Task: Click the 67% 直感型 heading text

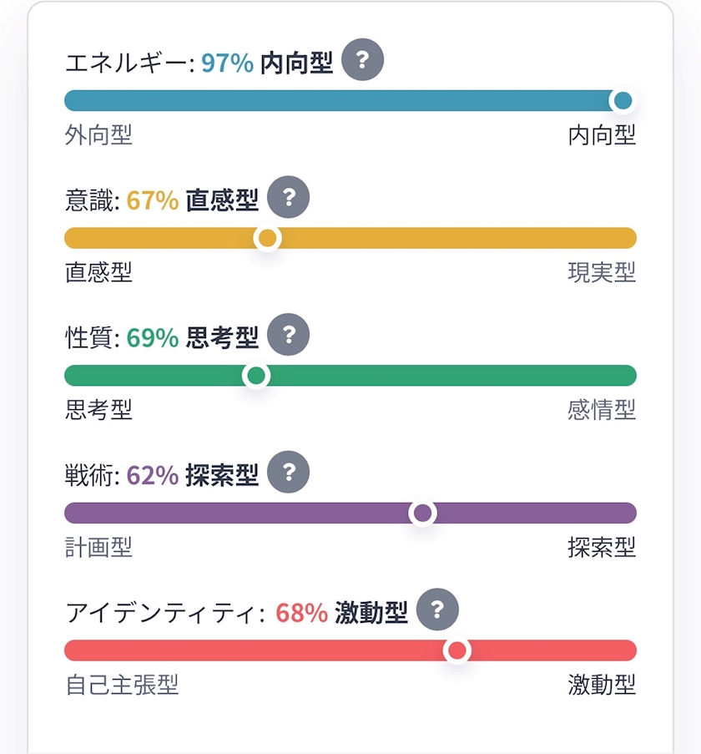Action: [x=193, y=200]
